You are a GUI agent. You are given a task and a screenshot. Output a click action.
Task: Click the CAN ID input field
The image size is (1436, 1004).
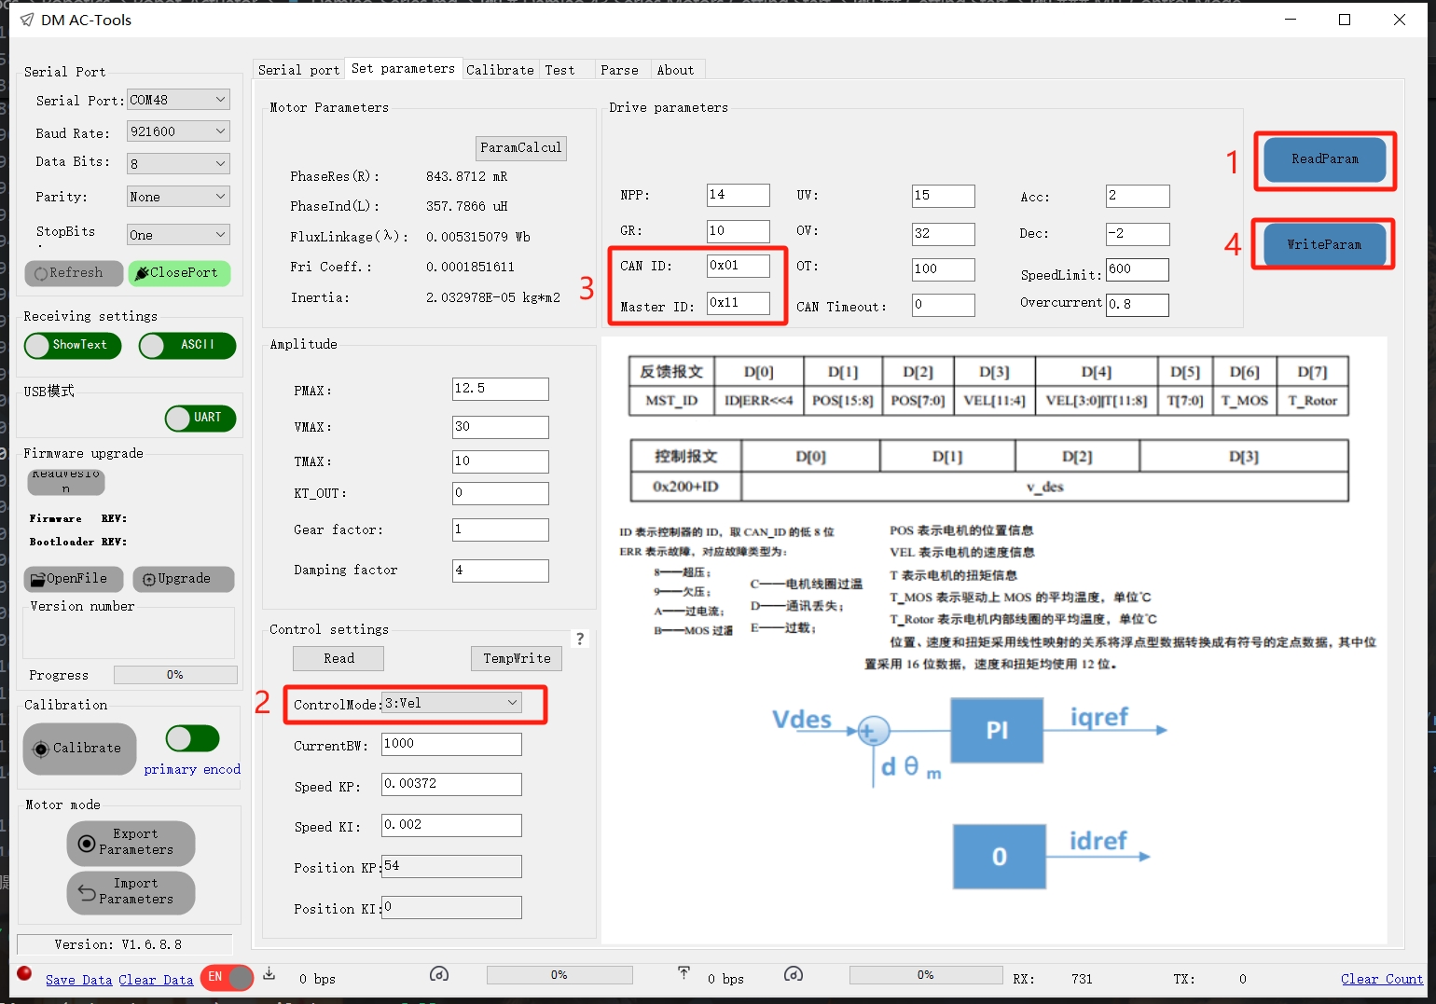tap(739, 266)
